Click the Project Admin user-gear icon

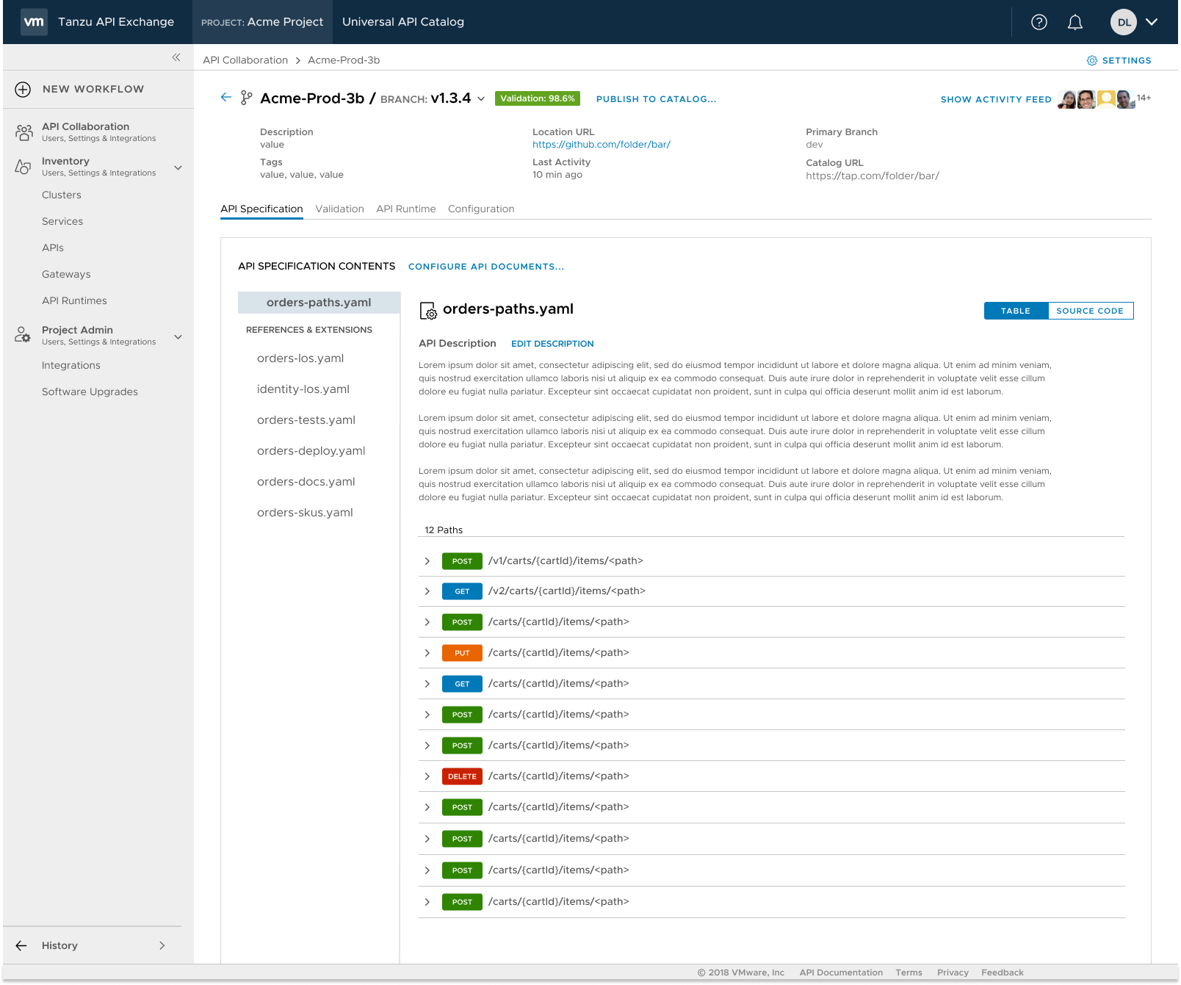click(24, 335)
